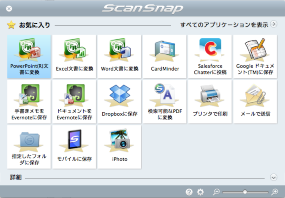Viewport: 285px width, 198px height.
Task: Select メールで送信
Action: pyautogui.click(x=255, y=102)
